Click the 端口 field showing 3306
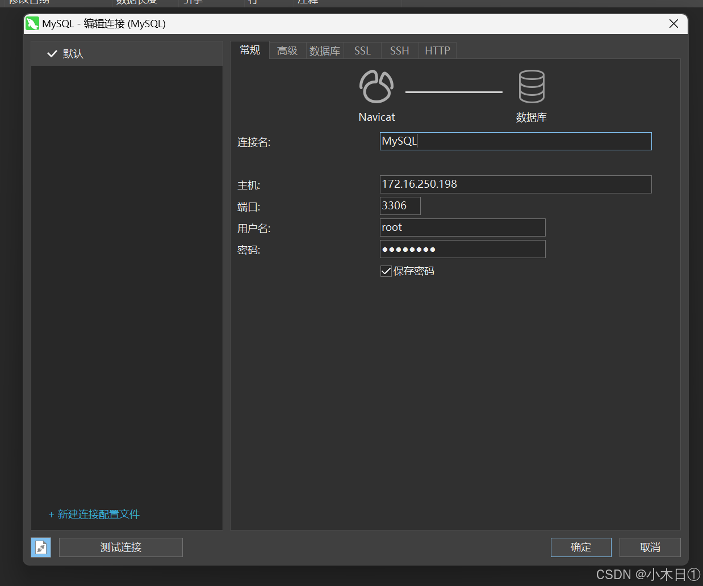The width and height of the screenshot is (703, 586). [400, 206]
